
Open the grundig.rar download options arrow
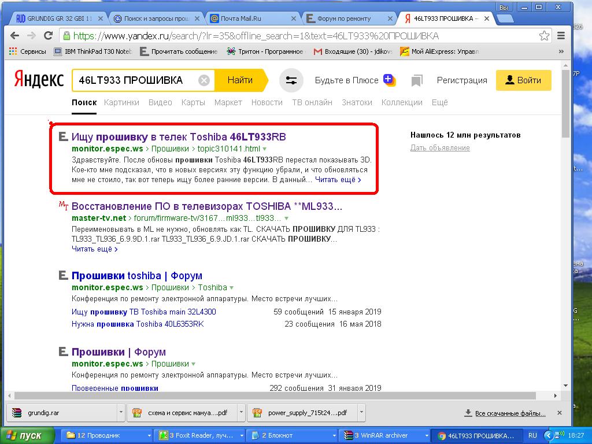[x=120, y=413]
